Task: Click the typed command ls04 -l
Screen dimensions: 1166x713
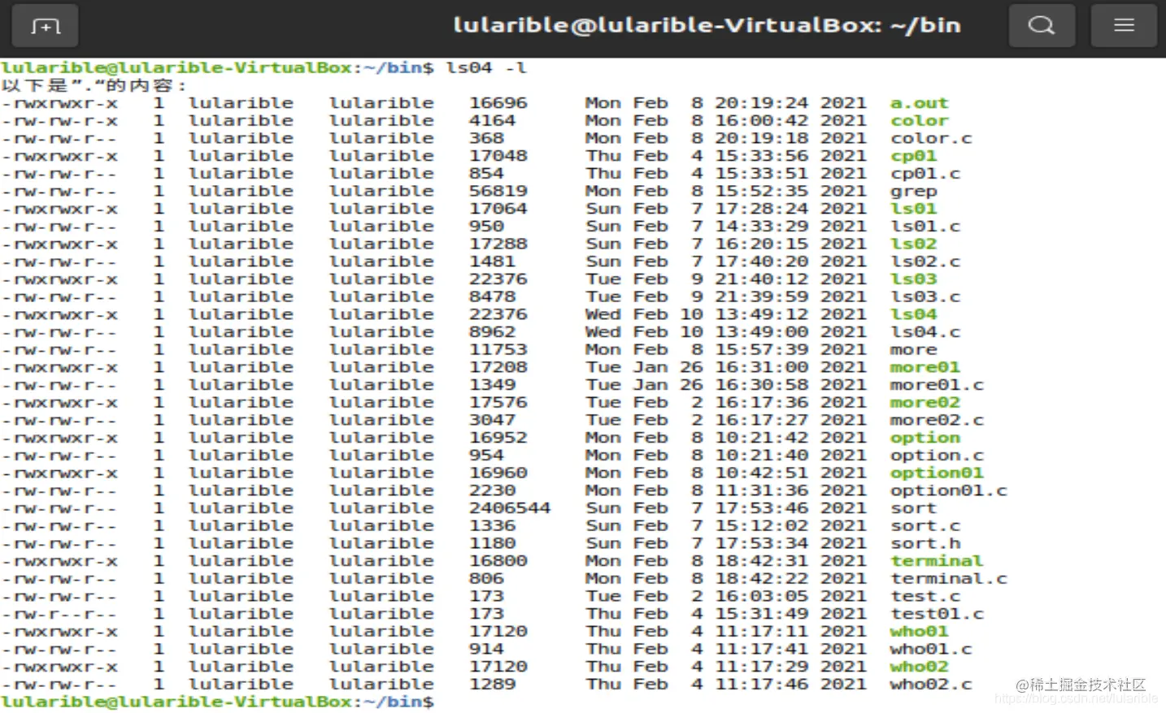Action: (486, 67)
